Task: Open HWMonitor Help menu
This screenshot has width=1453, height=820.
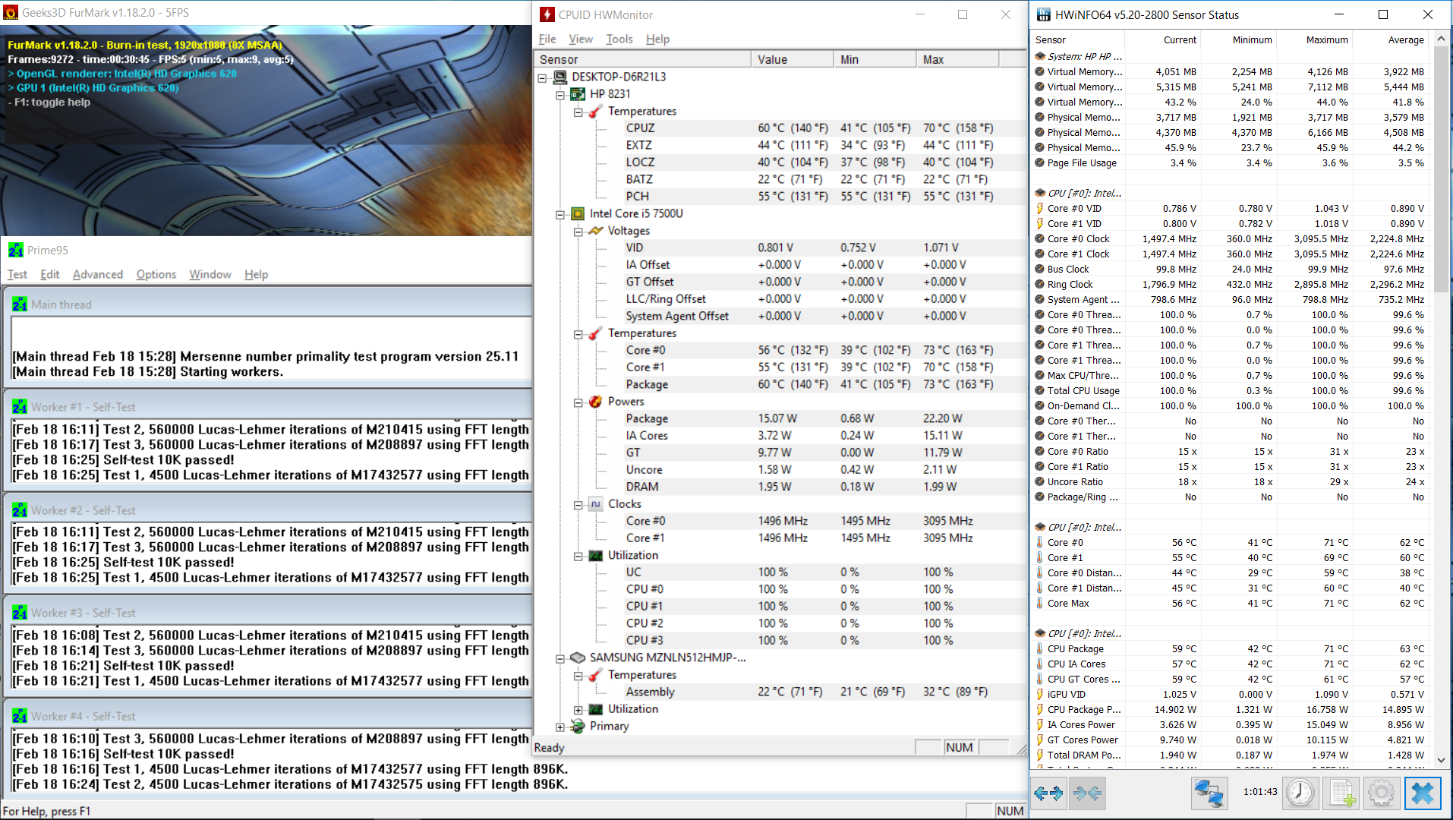Action: click(657, 39)
